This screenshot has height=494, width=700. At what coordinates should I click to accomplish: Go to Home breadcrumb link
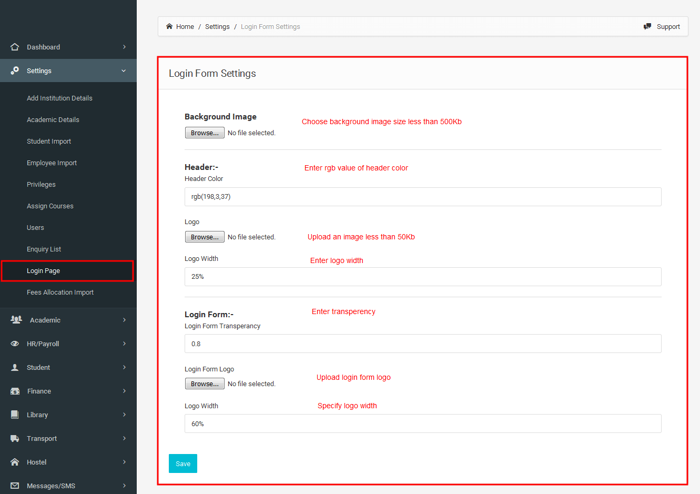(x=185, y=27)
